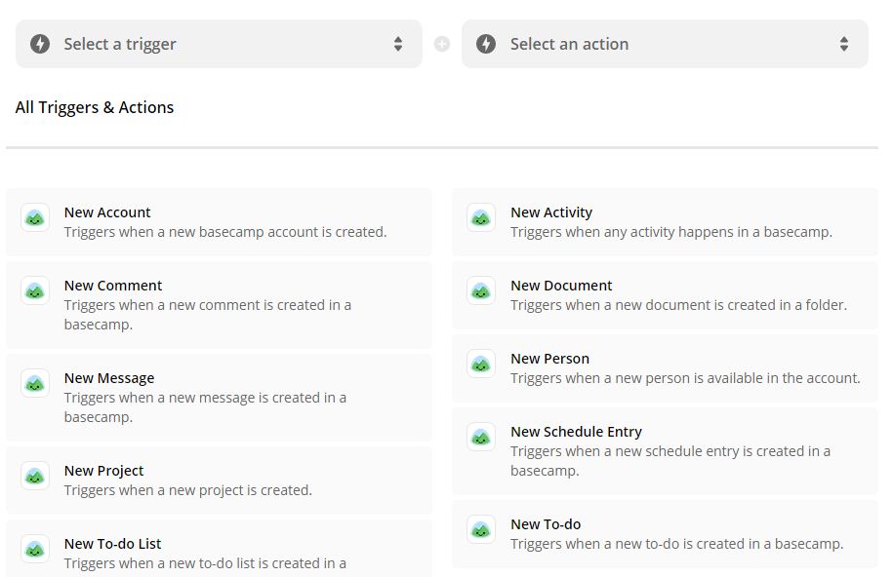Click Basecamp icon beside New Project
Viewport: 893px width, 577px height.
click(35, 477)
